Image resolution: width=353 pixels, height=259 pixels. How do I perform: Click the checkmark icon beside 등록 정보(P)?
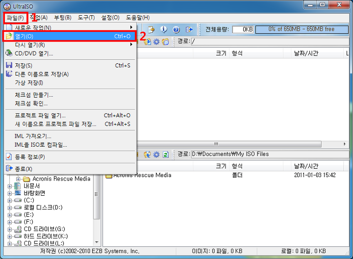pos(9,156)
